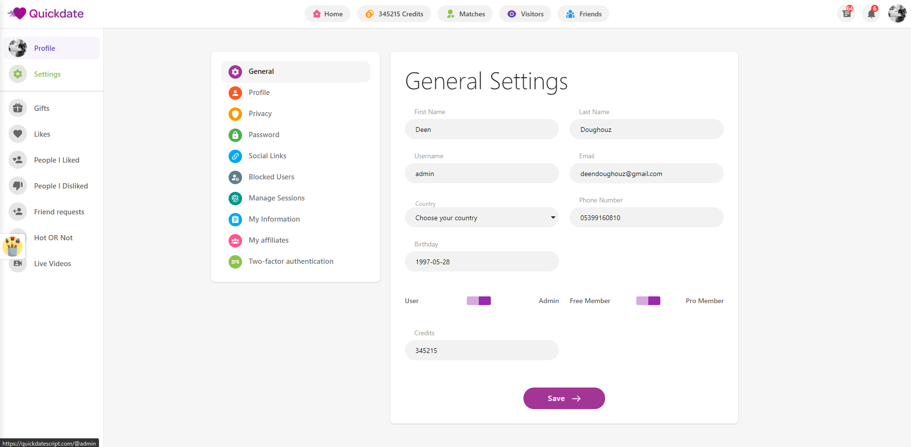Click the Likes heart icon
This screenshot has height=447, width=911.
click(18, 134)
